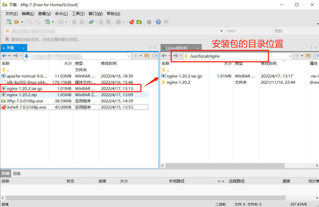Screen dimensions: 319x207
Task: Select nginx-1.20.2.zip in local pane
Action: [75, 95]
